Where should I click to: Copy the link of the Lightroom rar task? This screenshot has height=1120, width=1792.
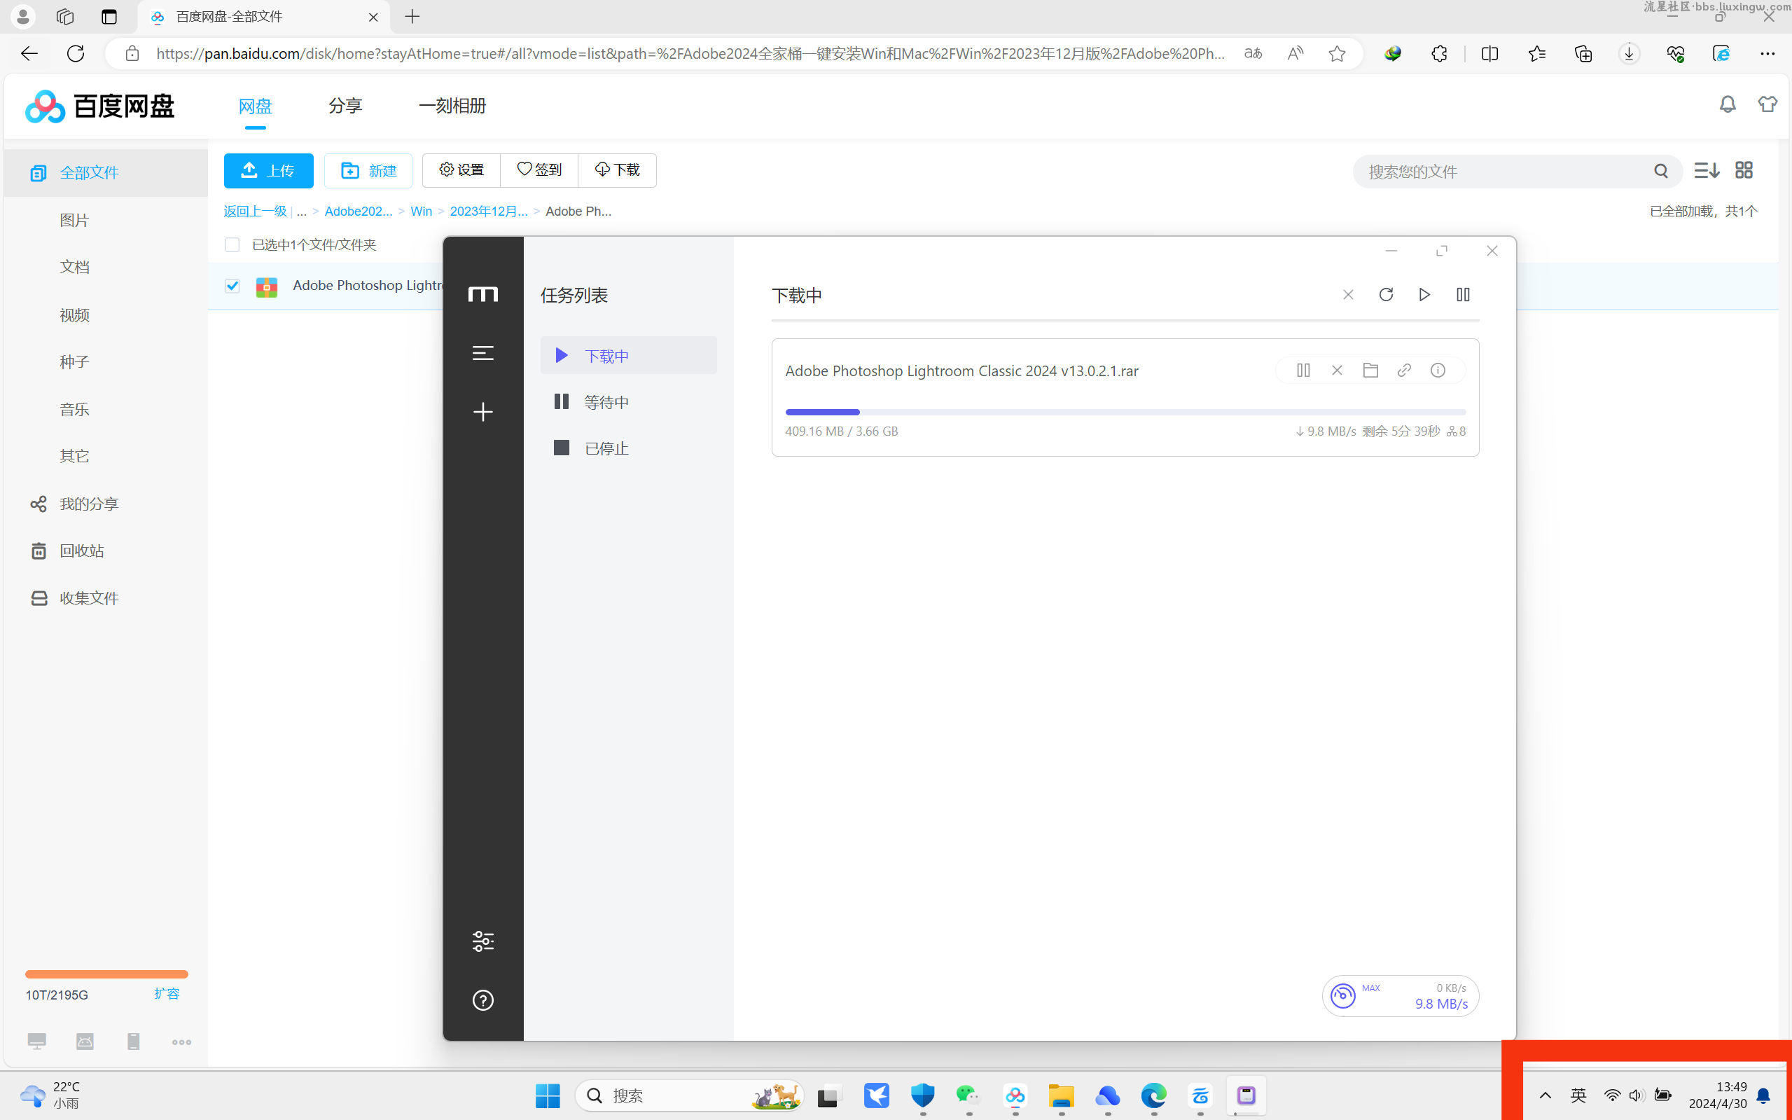(1404, 370)
